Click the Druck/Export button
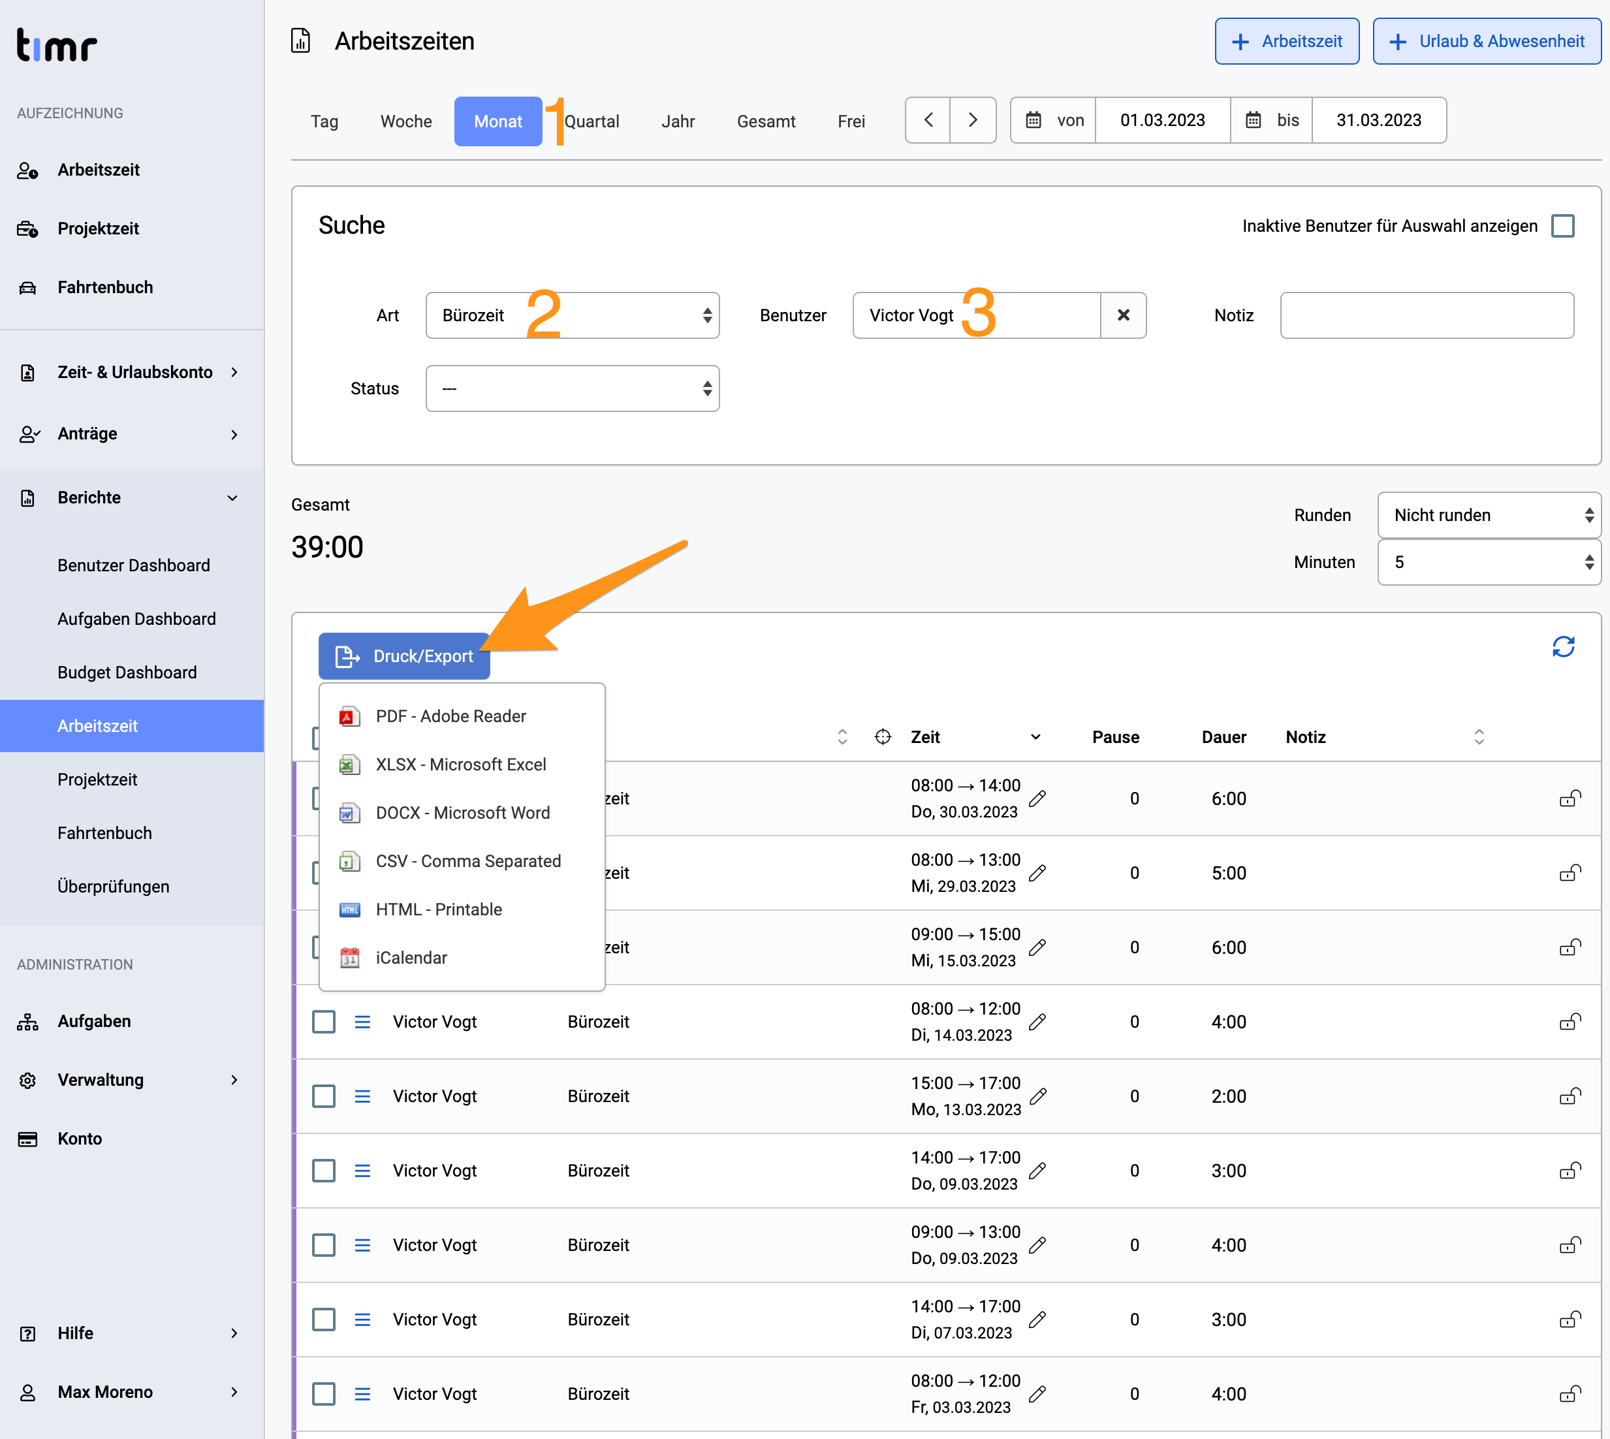Screen dimensions: 1610x1439 click(x=404, y=656)
